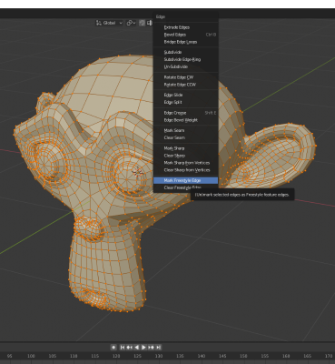Select Edge Crease option
Screen dimensions: 335x364
[x=186, y=113]
